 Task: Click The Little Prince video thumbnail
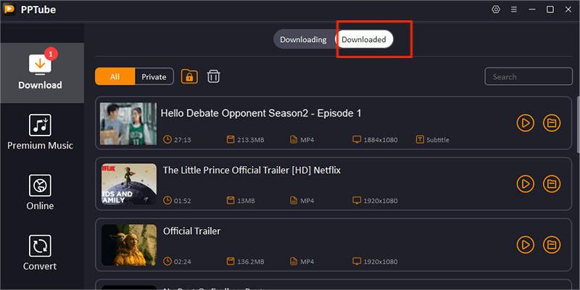pos(128,183)
